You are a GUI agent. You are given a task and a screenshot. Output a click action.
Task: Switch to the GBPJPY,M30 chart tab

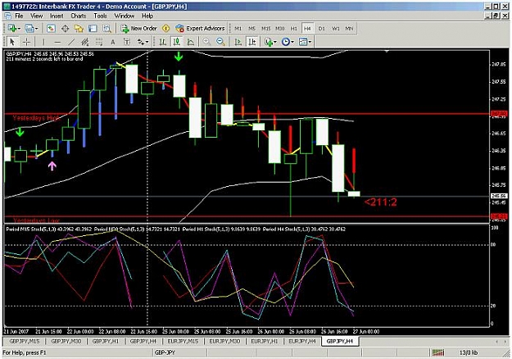tap(66, 341)
